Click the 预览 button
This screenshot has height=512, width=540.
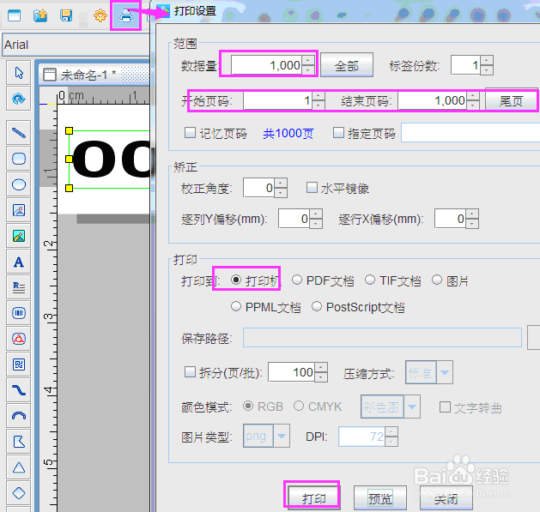[x=379, y=498]
